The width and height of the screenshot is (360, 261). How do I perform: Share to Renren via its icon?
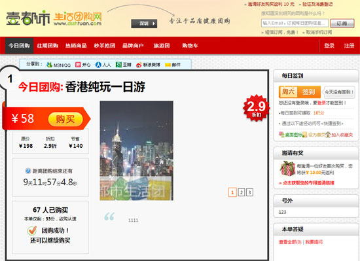coord(98,65)
